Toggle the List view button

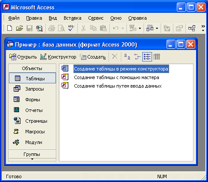tap(147, 57)
